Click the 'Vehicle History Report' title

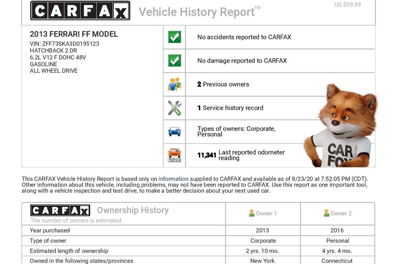[x=199, y=12]
